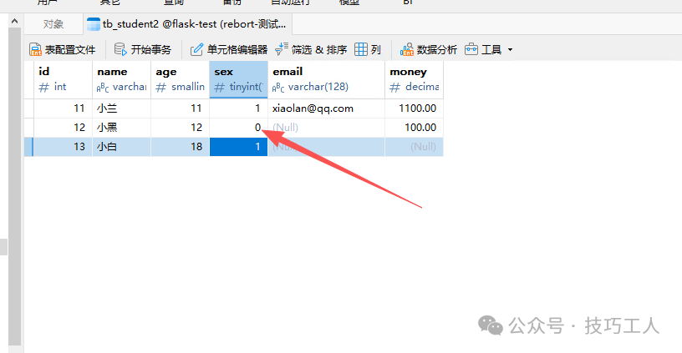Select the tb_student2 @flask-test tab
This screenshot has width=682, height=353.
[x=187, y=24]
